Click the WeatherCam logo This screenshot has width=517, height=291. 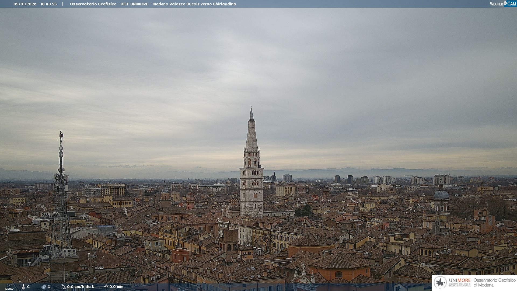click(503, 4)
